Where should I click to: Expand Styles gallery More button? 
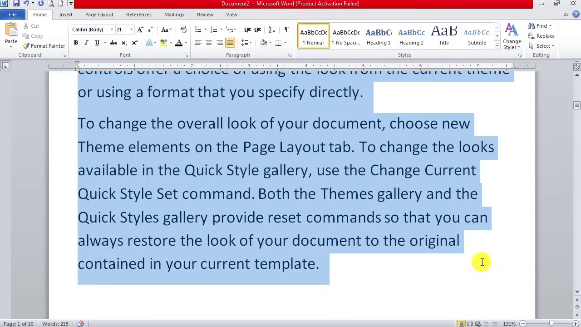click(497, 45)
